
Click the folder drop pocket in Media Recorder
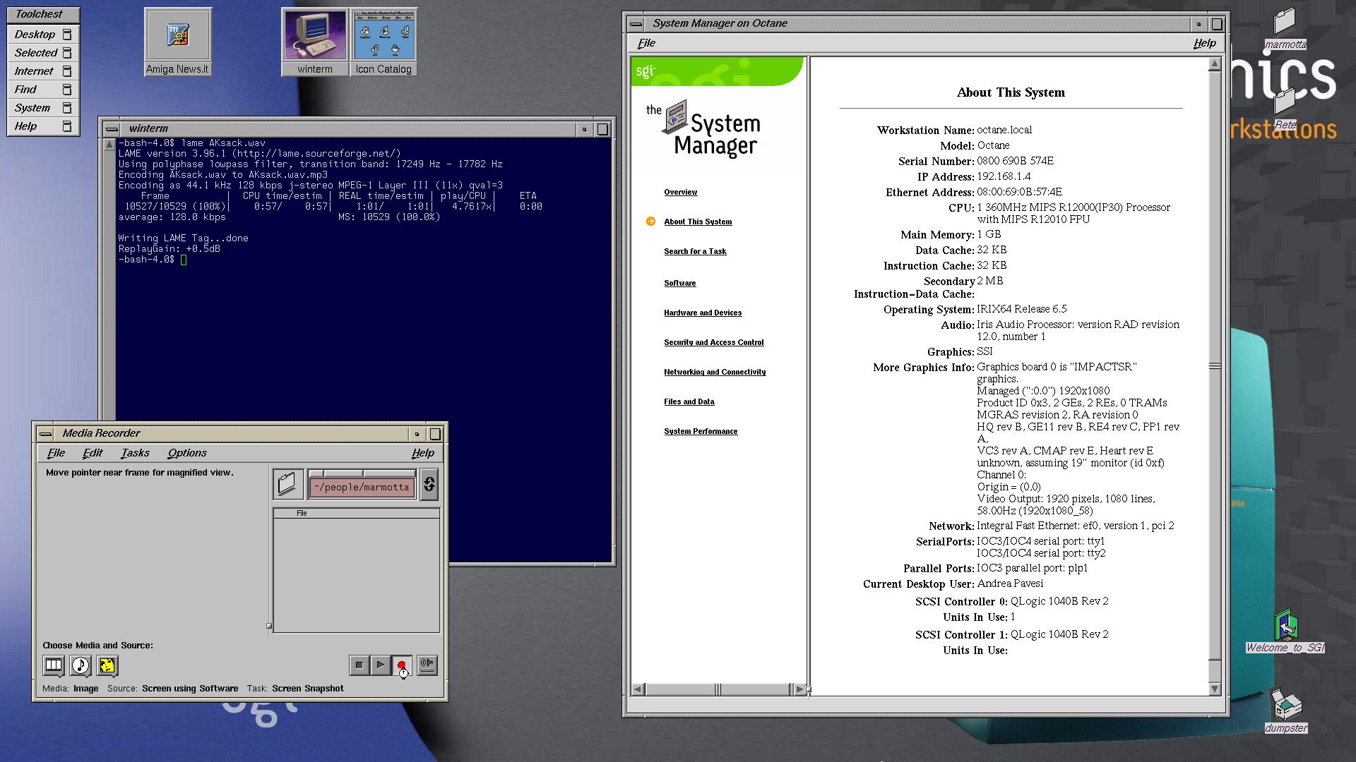[x=288, y=484]
